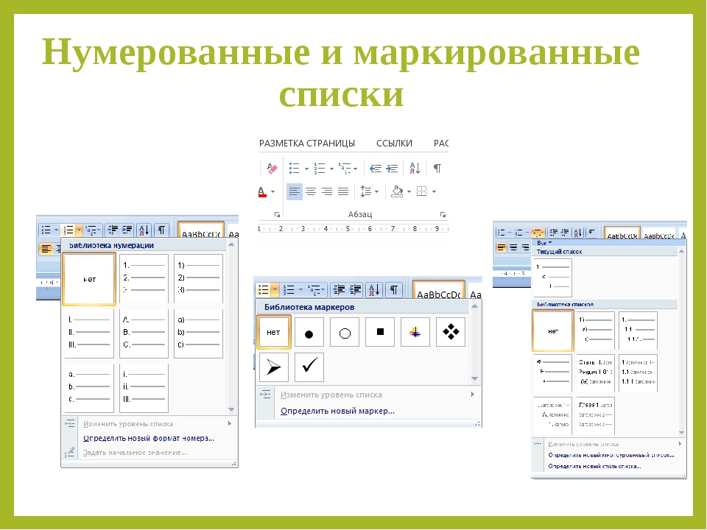The image size is (707, 530).
Task: Select 'нет' in Библиотека списков
Action: click(553, 331)
